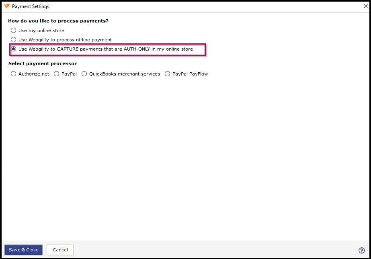This screenshot has height=259, width=371.
Task: Select the PayPal PayFlow radio button
Action: [168, 74]
